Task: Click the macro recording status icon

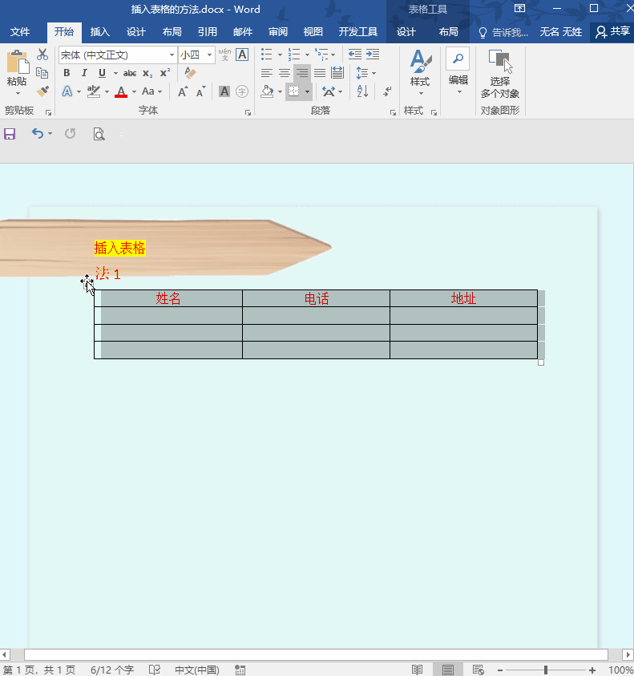Action: tap(240, 670)
